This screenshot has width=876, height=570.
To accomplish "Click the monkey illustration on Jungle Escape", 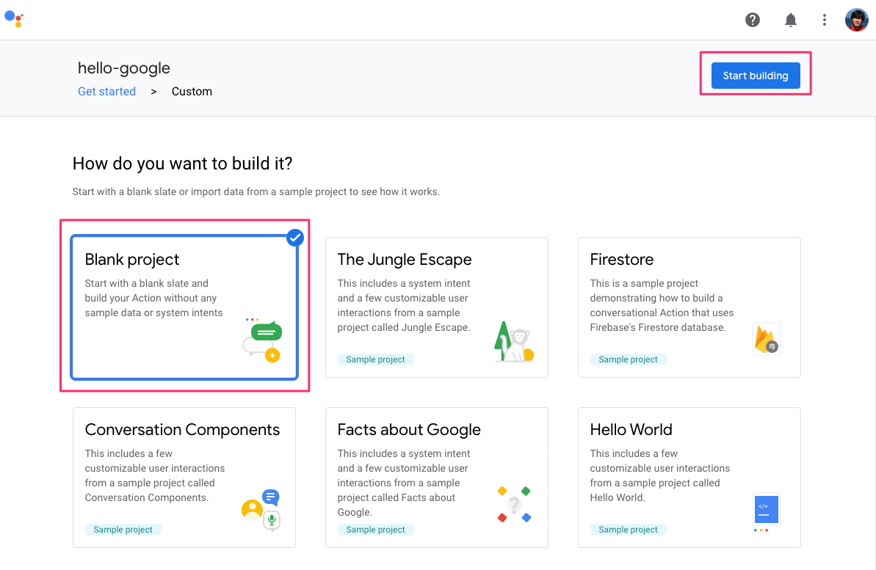I will [x=514, y=342].
